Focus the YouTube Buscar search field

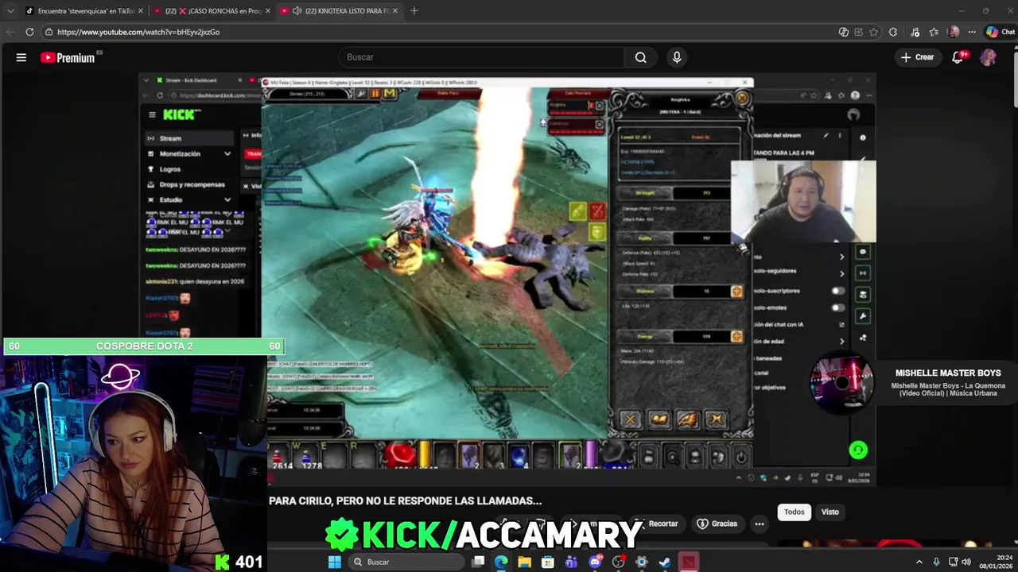tap(482, 57)
